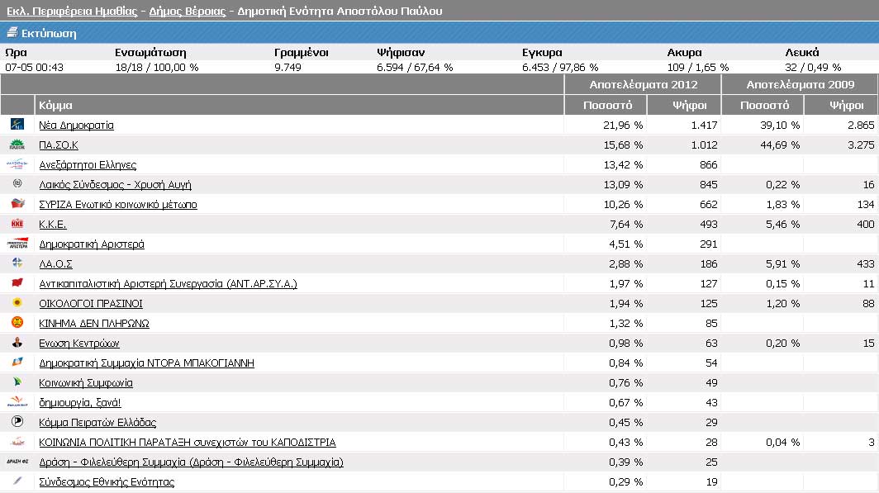Click the Κοινωνική Συμφωνία green logo icon

[x=17, y=382]
